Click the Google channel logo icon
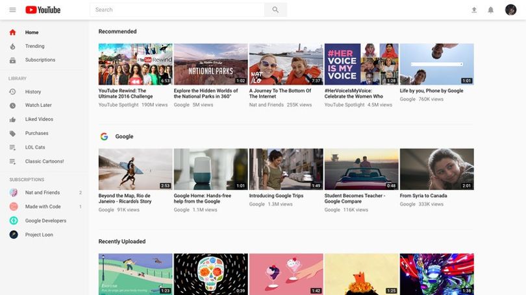The height and width of the screenshot is (295, 526). (x=104, y=136)
